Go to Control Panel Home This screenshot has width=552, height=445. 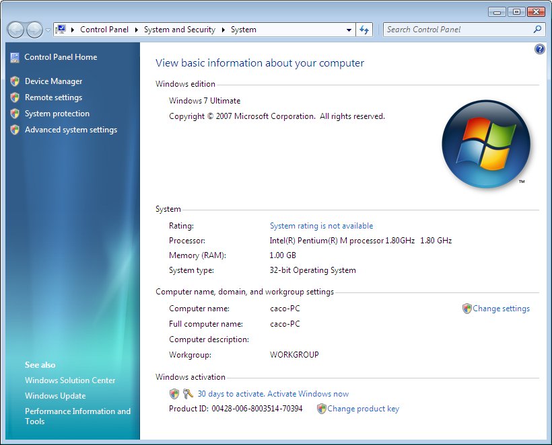(x=61, y=57)
